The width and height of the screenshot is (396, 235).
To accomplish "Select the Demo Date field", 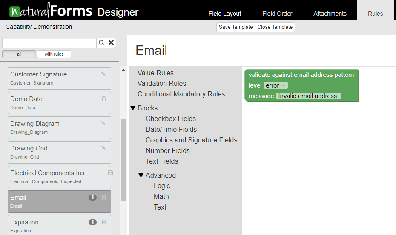I will click(59, 103).
